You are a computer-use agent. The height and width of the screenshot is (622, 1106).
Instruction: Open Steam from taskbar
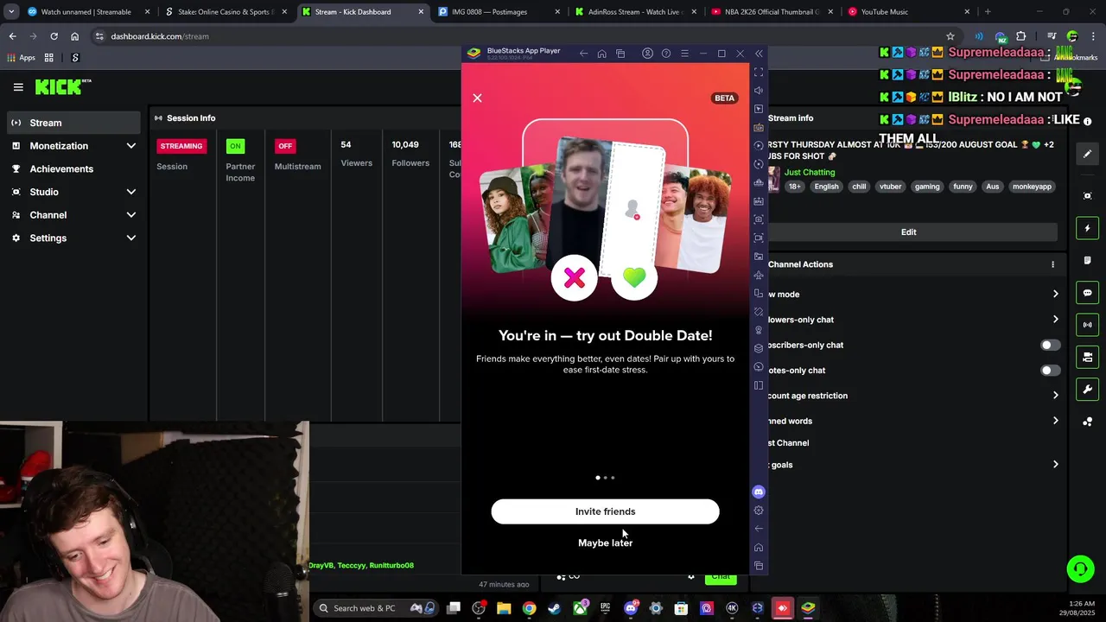click(x=554, y=608)
